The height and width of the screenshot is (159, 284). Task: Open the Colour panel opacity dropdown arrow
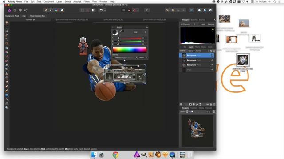pos(146,57)
